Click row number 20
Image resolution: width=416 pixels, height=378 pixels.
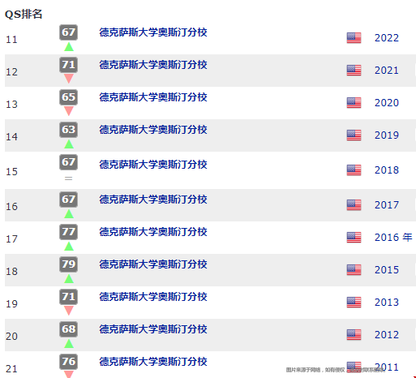coord(11,337)
